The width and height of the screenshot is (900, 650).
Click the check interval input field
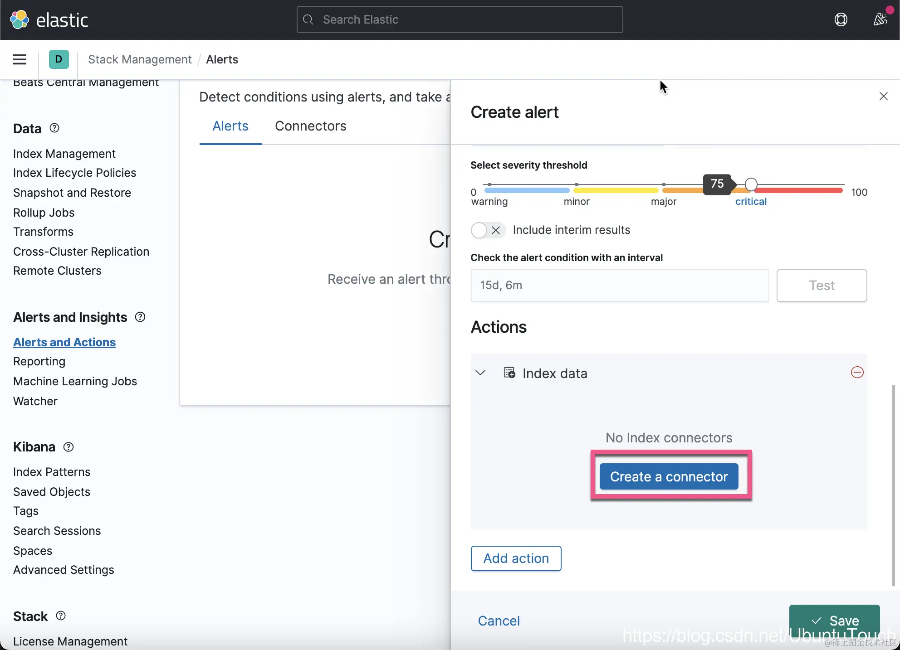[620, 286]
